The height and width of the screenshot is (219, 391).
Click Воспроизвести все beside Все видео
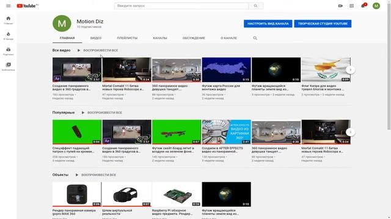100,50
